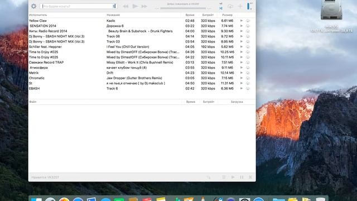Download the Missy Elliott 'Work It' remix

click(x=248, y=63)
